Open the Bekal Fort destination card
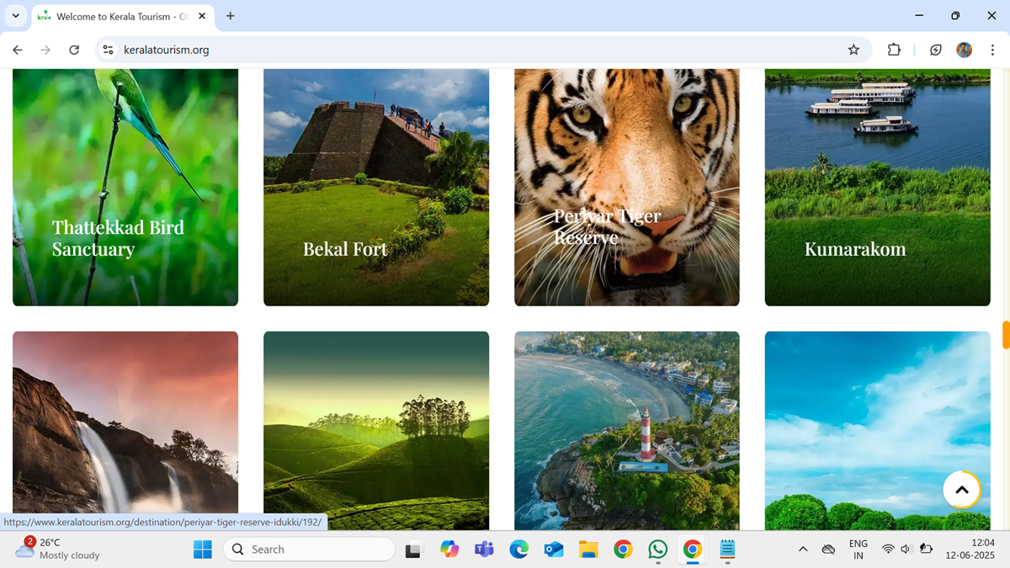The height and width of the screenshot is (568, 1010). tap(375, 187)
